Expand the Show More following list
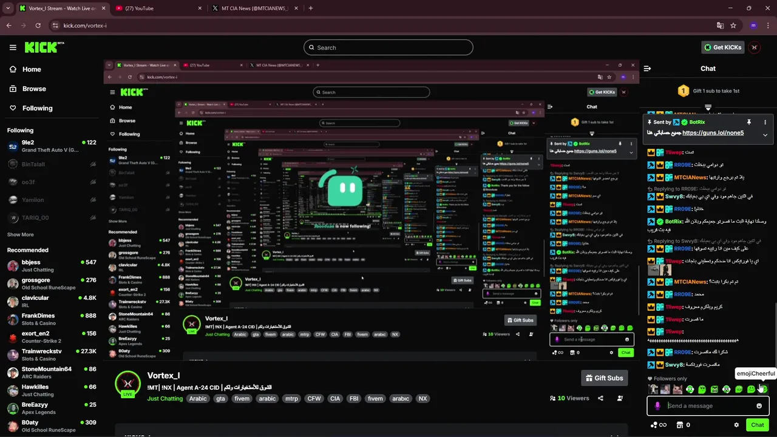777x437 pixels. (21, 234)
